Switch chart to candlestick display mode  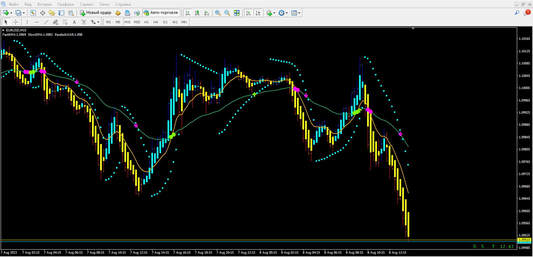[197, 13]
